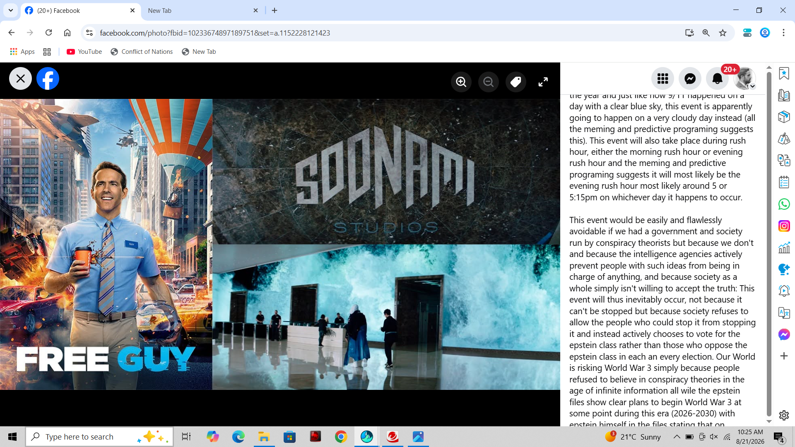The width and height of the screenshot is (795, 447).
Task: Click the post text scrollbar
Action: coord(769,244)
